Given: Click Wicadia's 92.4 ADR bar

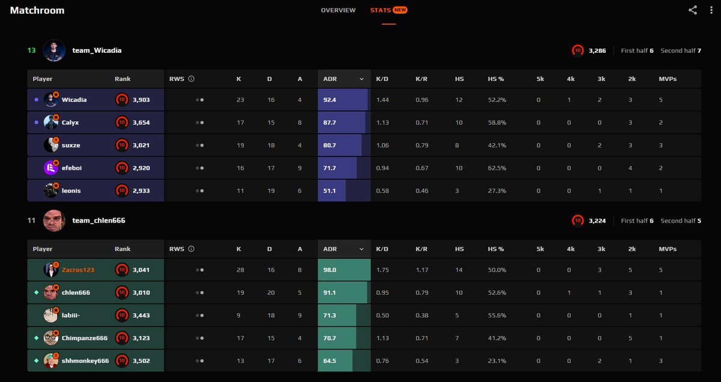Looking at the screenshot, I should pyautogui.click(x=344, y=100).
